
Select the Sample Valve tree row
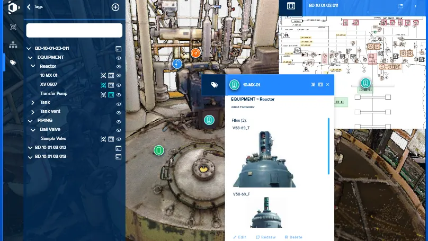[53, 138]
